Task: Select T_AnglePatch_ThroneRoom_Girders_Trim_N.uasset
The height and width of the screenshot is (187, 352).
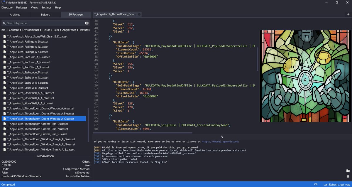Action: (x=44, y=129)
